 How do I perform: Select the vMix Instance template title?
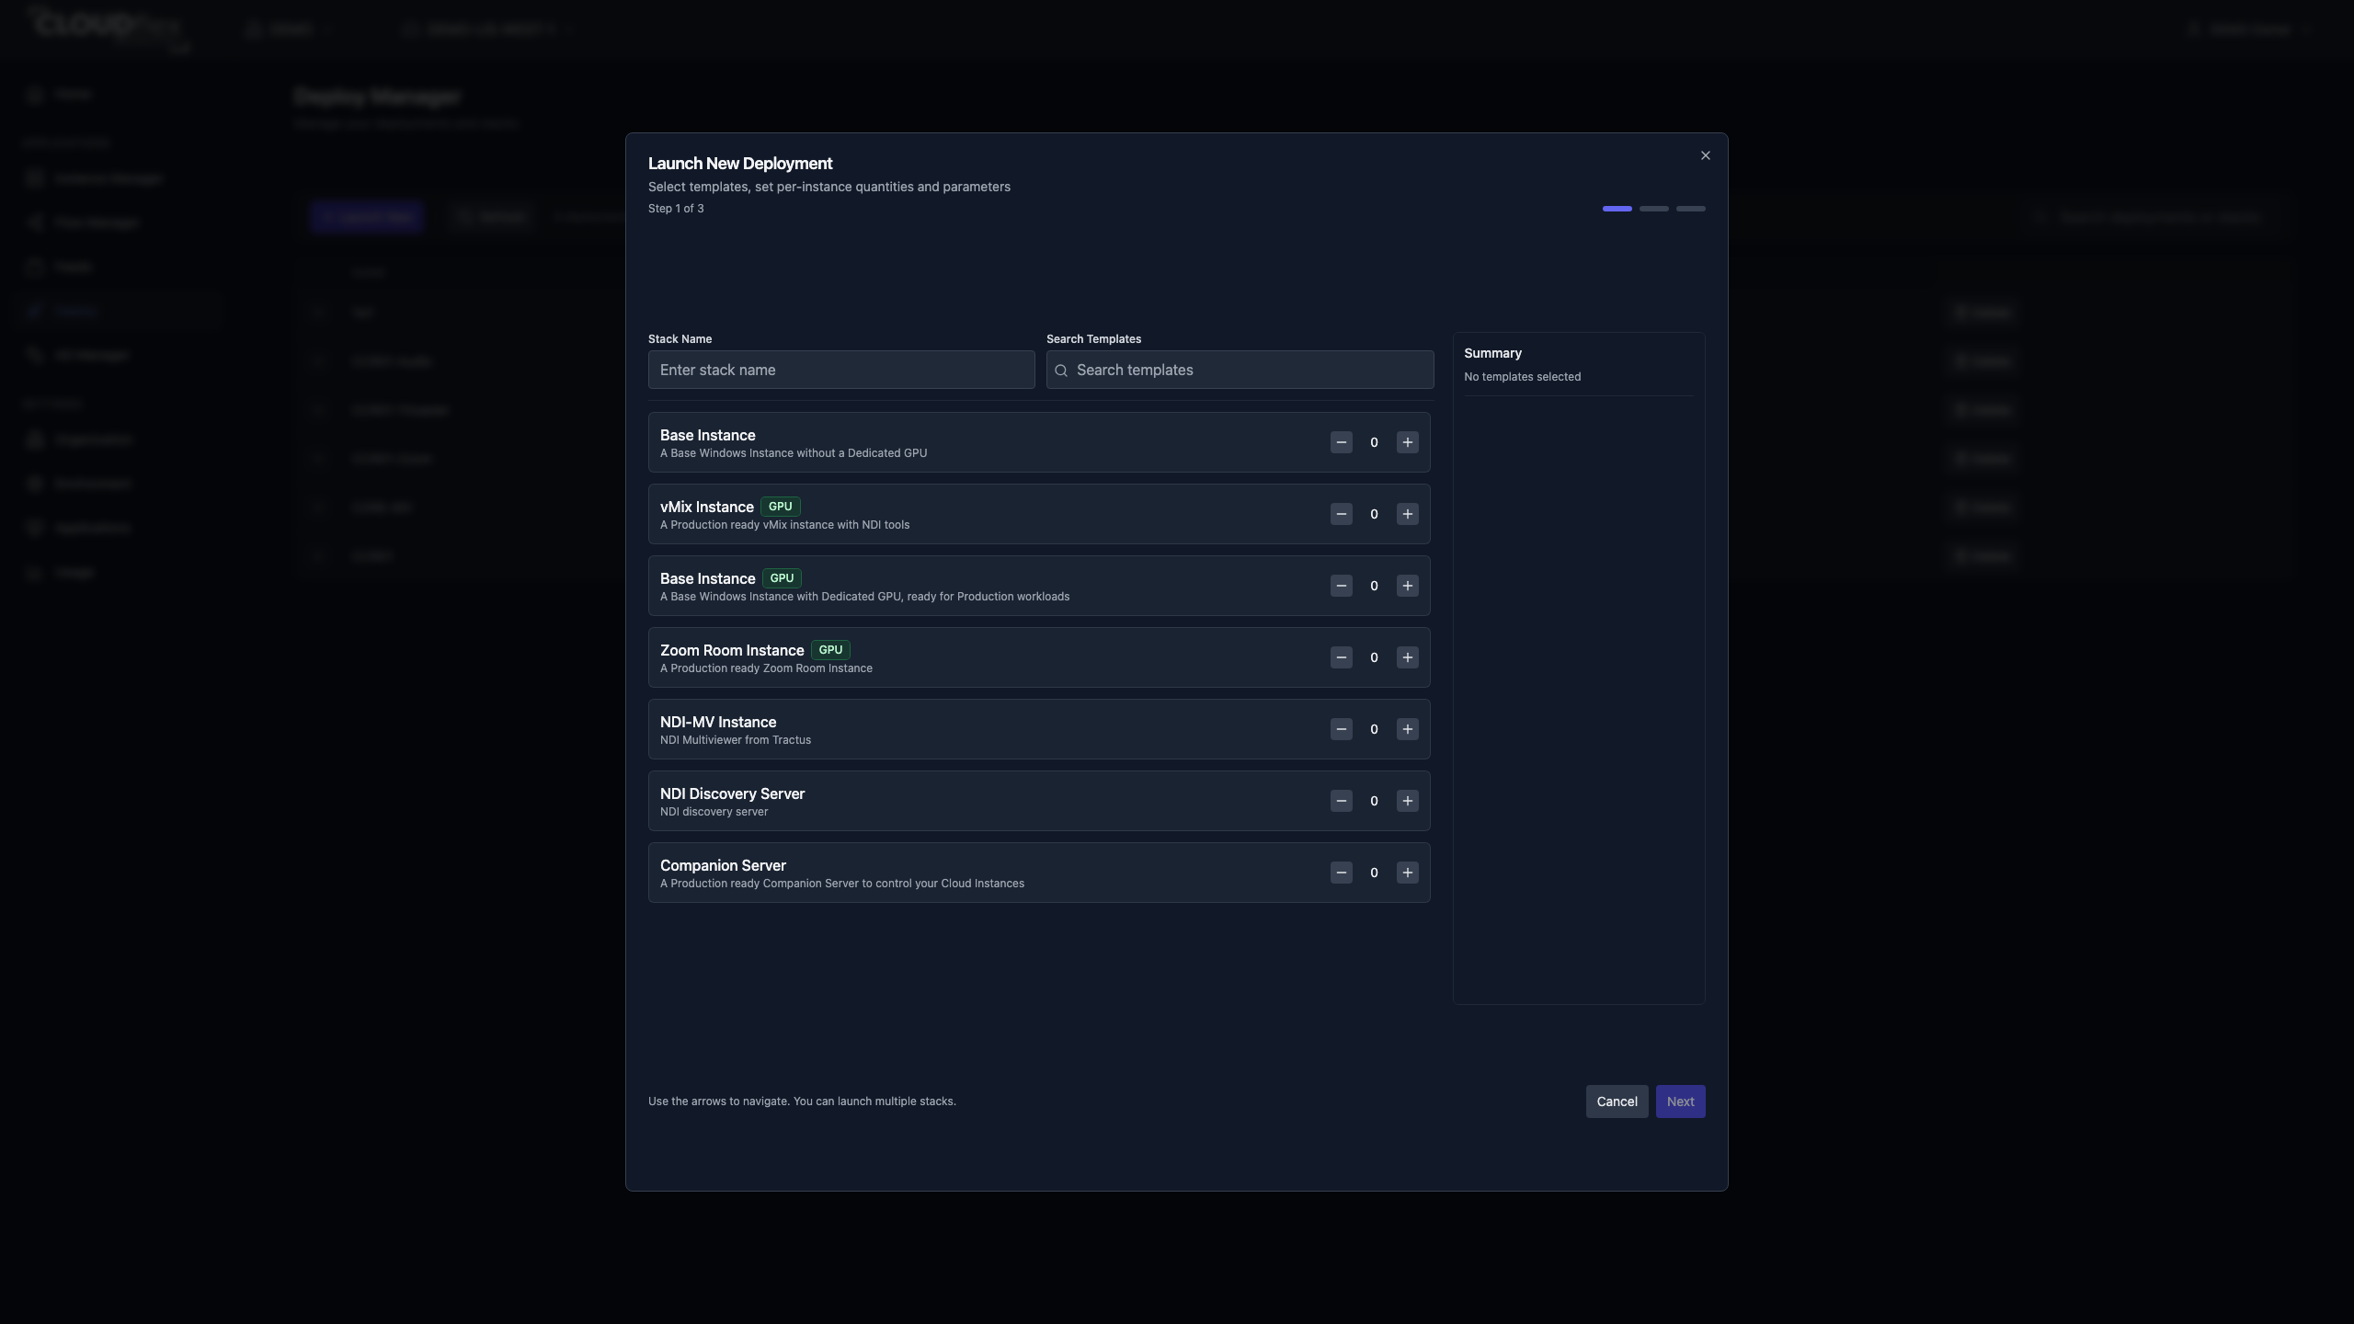[706, 507]
